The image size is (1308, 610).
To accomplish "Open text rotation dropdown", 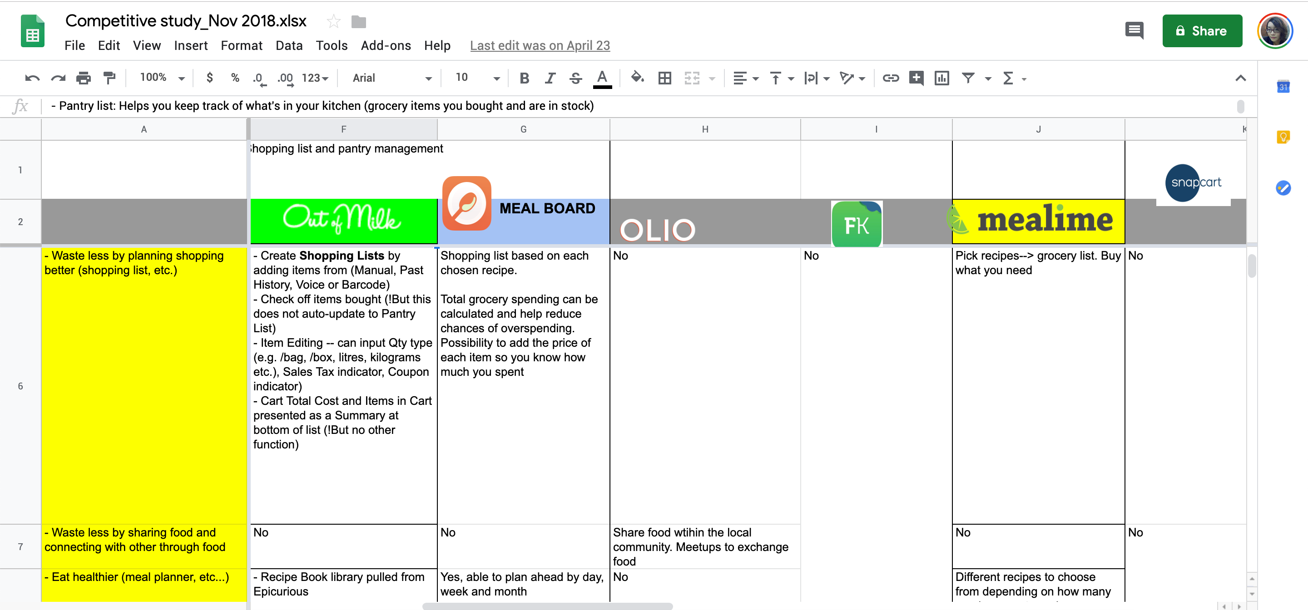I will (x=852, y=78).
